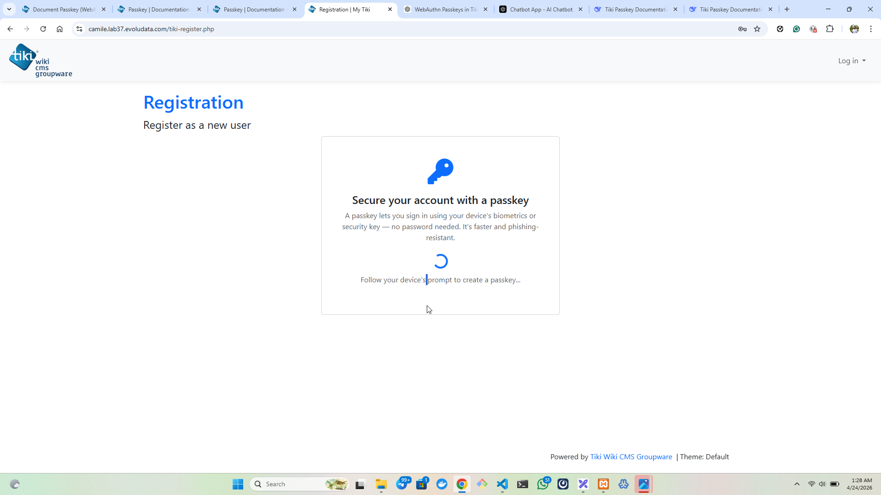Open the tab search chevron dropdown

9,9
